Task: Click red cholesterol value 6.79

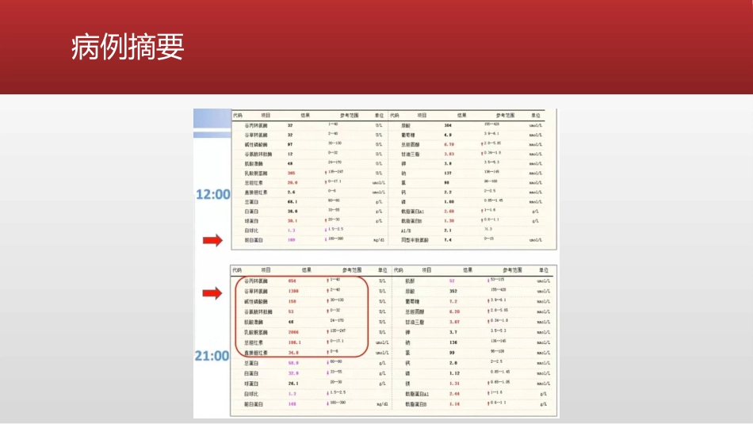Action: click(x=449, y=144)
